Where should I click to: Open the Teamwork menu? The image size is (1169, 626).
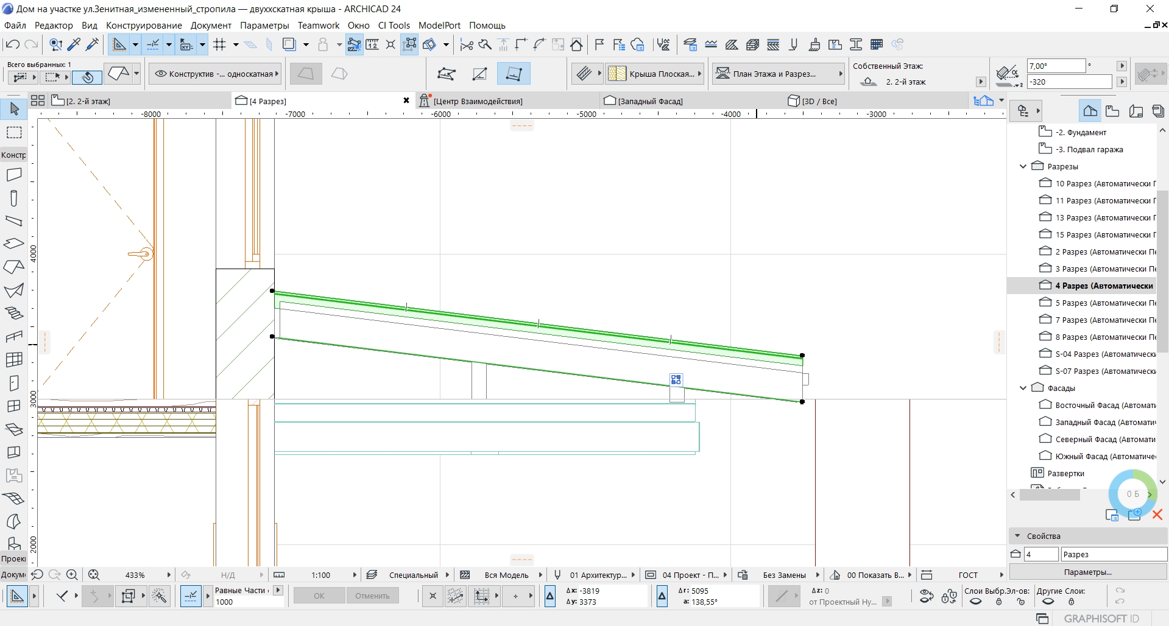319,26
